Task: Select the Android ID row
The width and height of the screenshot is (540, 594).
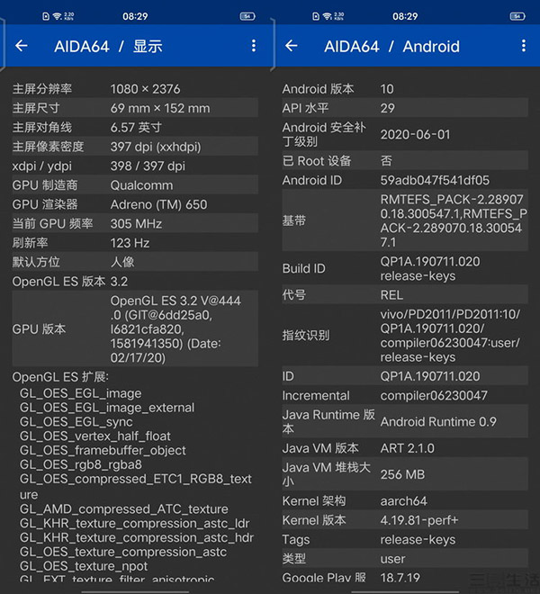Action: point(405,180)
